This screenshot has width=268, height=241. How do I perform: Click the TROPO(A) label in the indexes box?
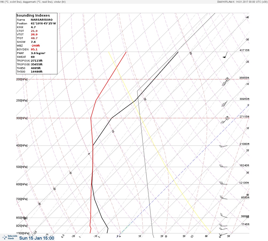pos(24,61)
